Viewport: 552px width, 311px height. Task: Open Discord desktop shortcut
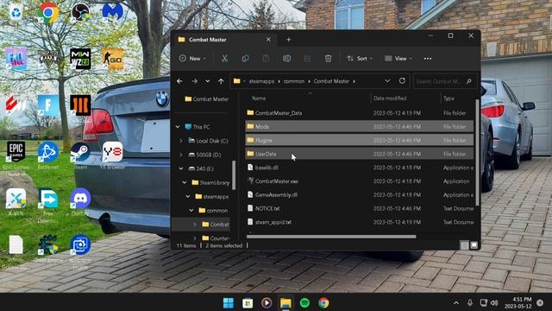(x=80, y=201)
